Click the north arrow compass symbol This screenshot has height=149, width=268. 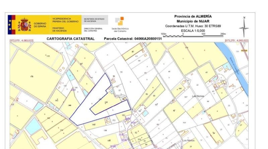click(244, 27)
